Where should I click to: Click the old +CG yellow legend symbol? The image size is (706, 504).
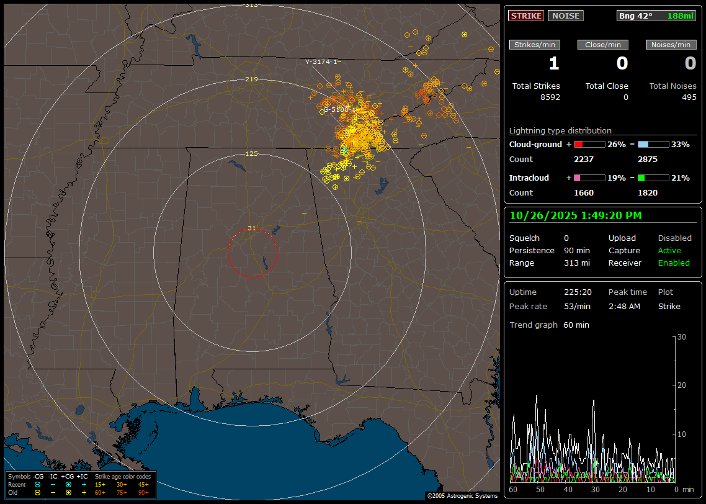(x=68, y=492)
